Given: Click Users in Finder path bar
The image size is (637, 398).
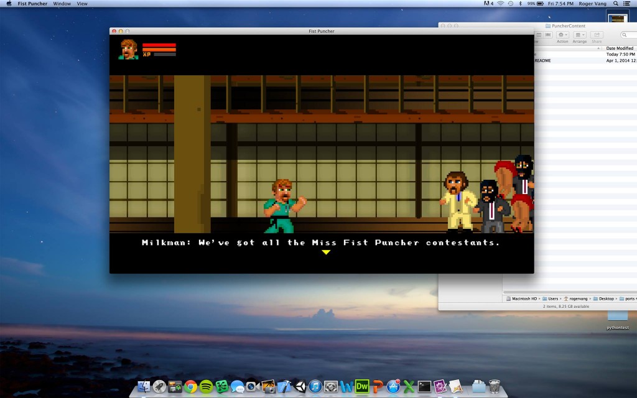Looking at the screenshot, I should click(x=550, y=298).
